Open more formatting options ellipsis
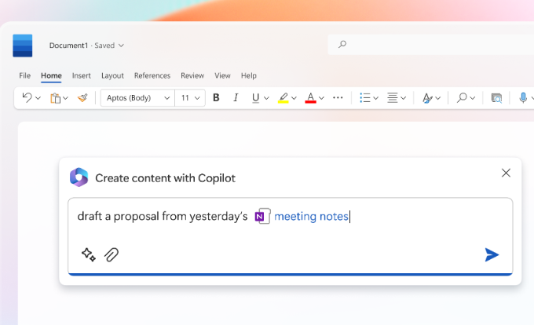 [338, 98]
